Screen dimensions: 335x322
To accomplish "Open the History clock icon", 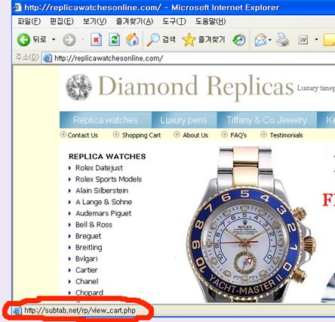I will click(238, 40).
